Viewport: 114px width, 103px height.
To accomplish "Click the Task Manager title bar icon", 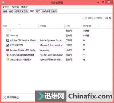I will (3, 3).
